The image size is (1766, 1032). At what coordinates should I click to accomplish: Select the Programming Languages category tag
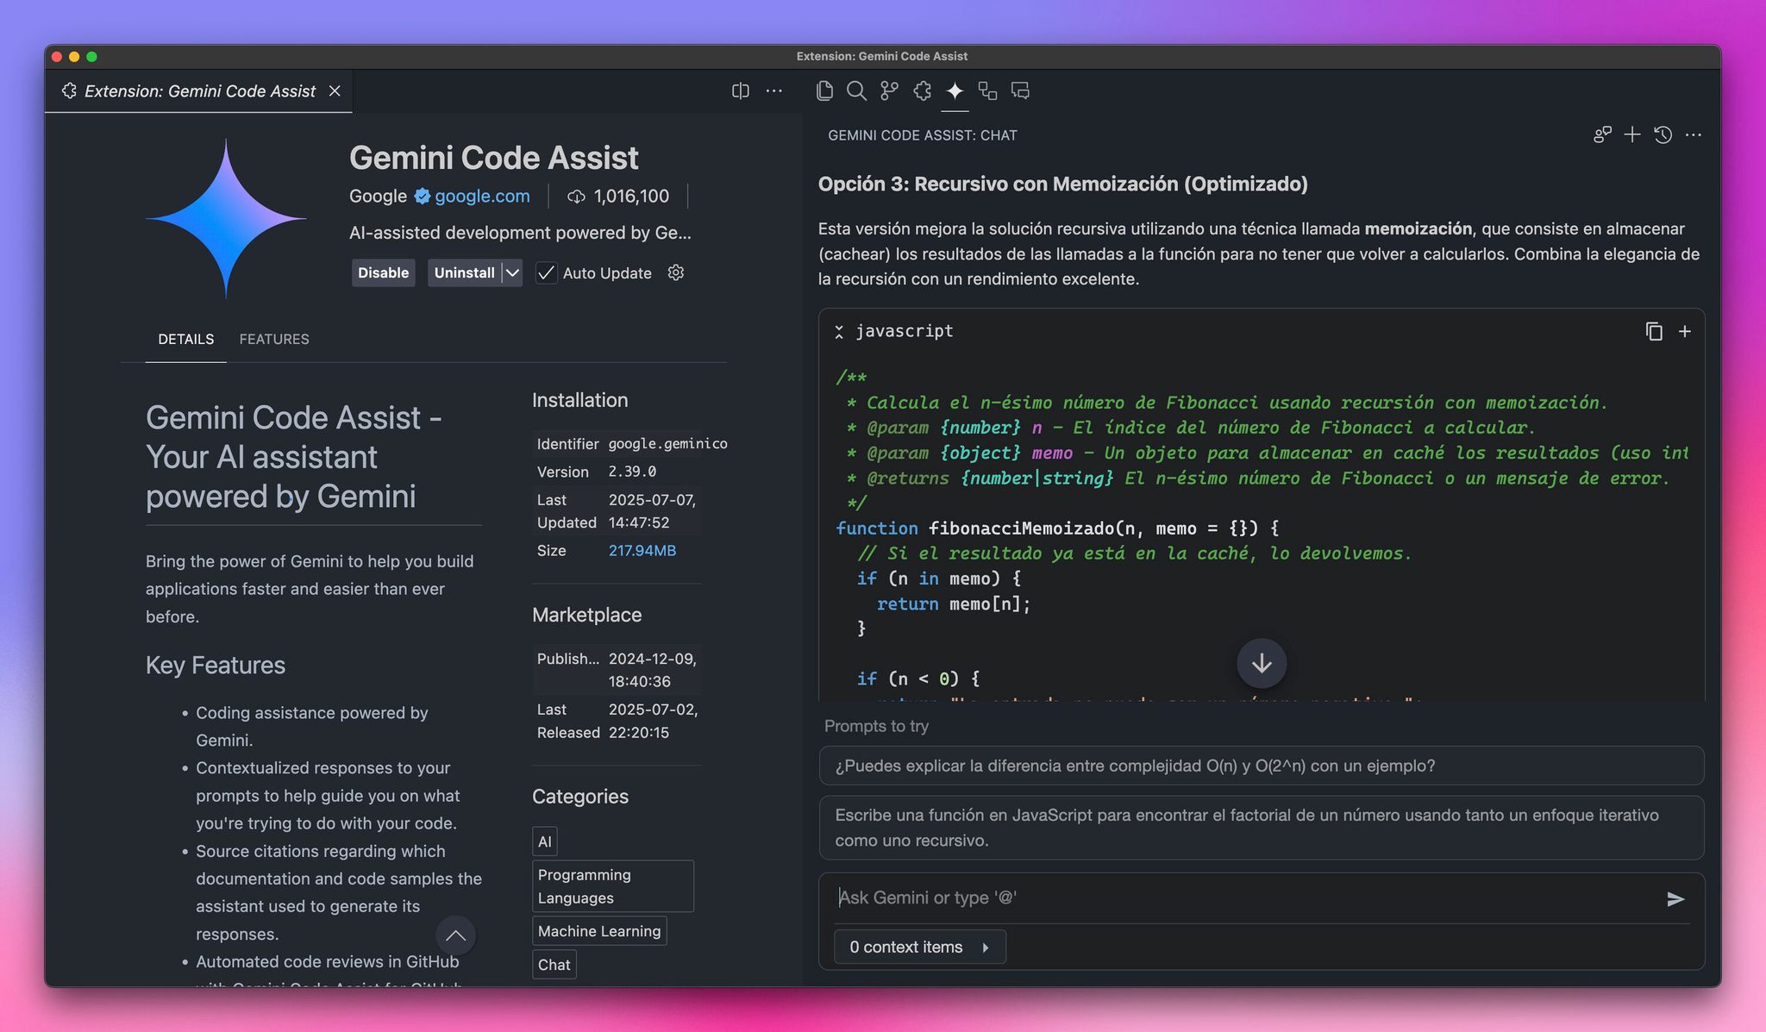tap(613, 886)
